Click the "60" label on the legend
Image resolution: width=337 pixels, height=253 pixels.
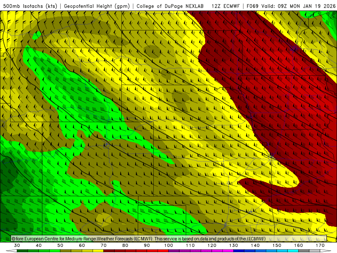(82, 245)
